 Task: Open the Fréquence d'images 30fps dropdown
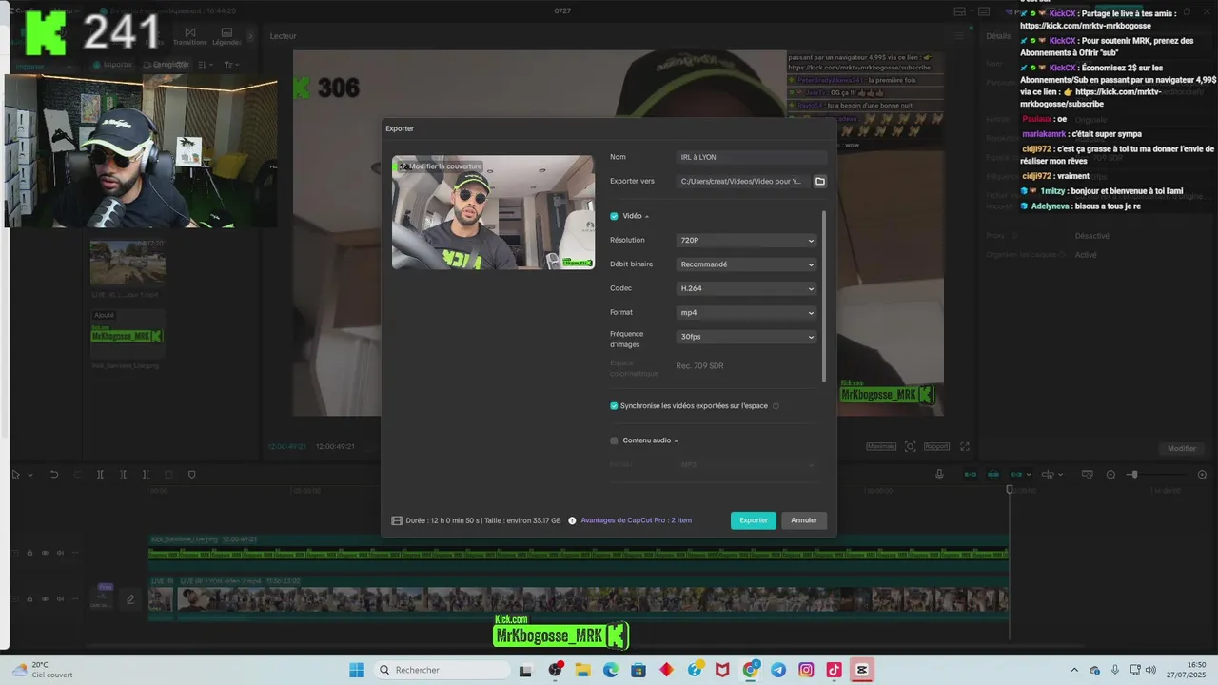coord(747,337)
